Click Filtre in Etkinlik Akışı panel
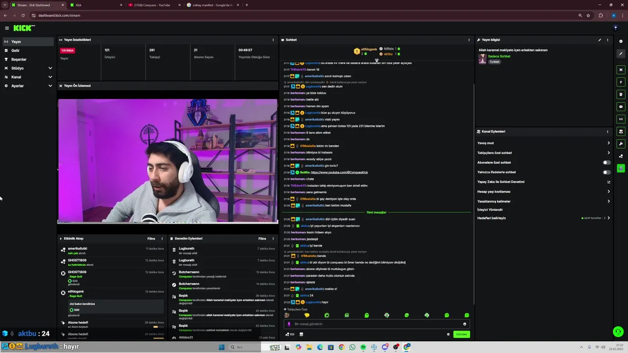The width and height of the screenshot is (628, 353). coord(151,239)
